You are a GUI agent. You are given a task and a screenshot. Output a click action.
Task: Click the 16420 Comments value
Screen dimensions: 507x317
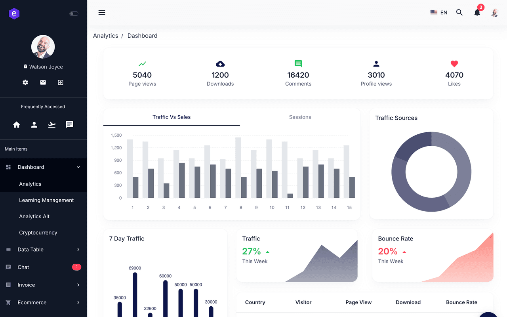[x=298, y=75]
